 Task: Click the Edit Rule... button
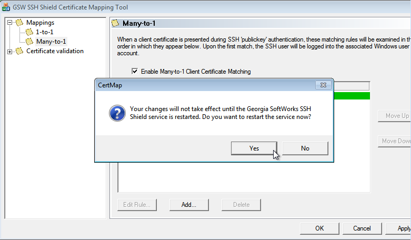click(x=137, y=205)
